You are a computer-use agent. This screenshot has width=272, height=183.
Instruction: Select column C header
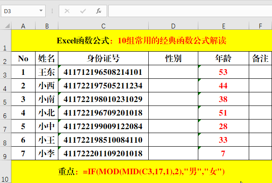click(104, 26)
